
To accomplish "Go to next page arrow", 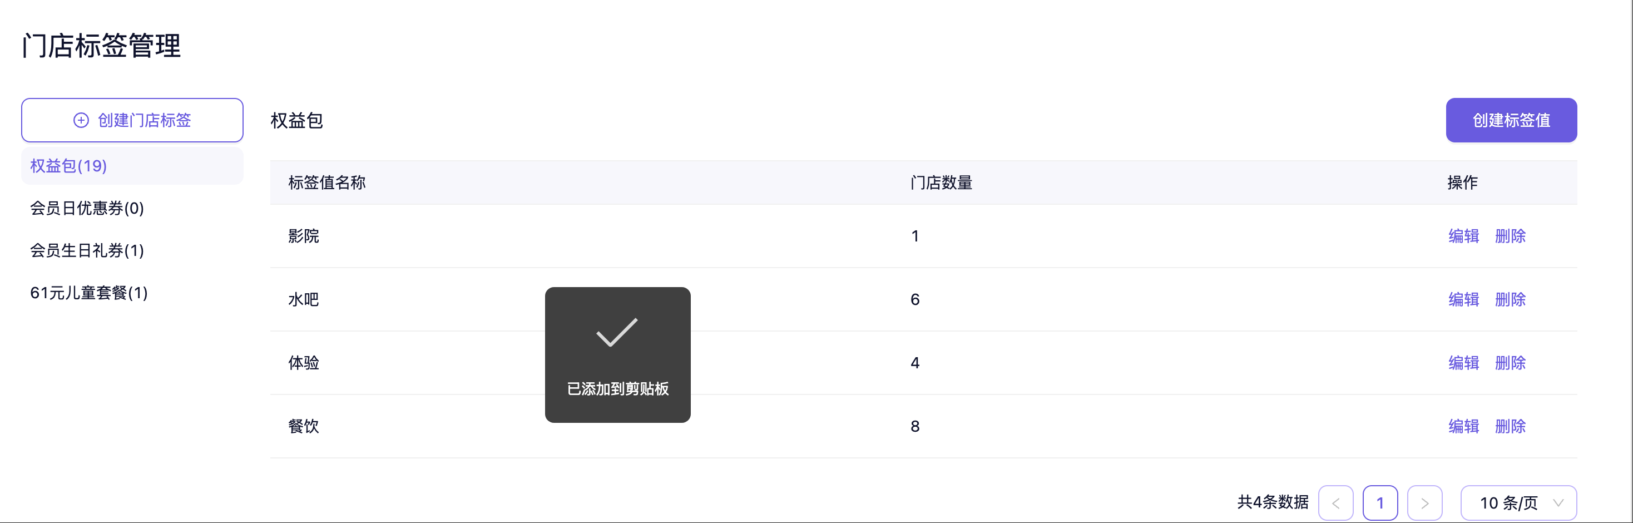I will pyautogui.click(x=1424, y=503).
